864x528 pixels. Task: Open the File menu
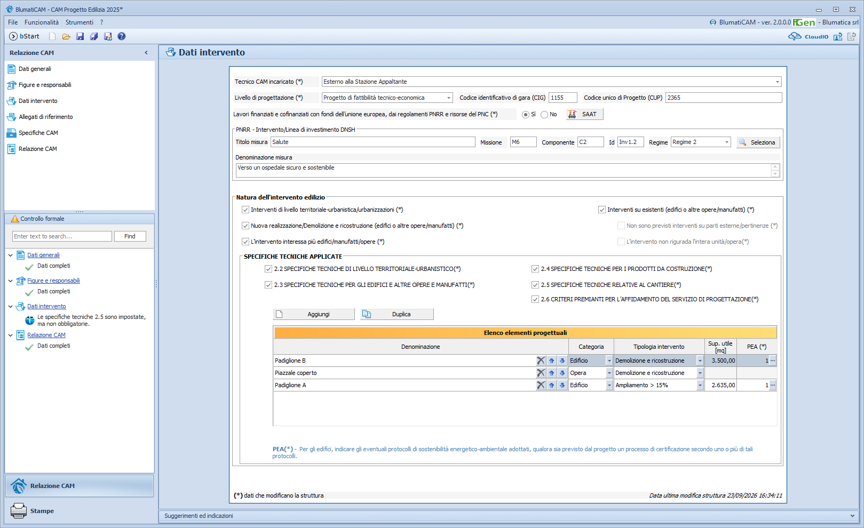click(x=13, y=22)
